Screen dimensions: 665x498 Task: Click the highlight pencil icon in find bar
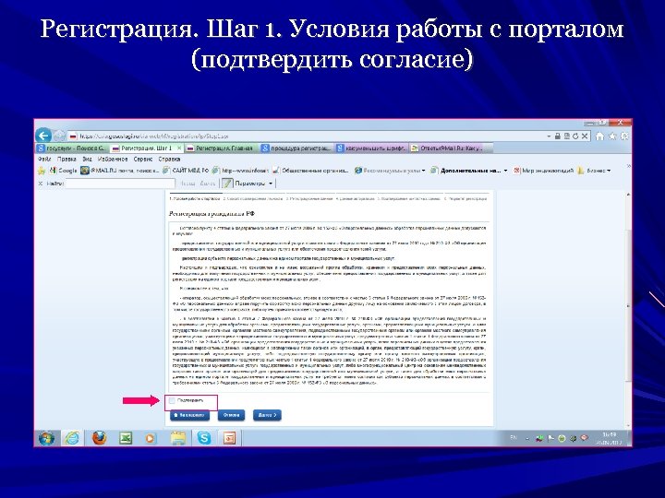point(227,184)
